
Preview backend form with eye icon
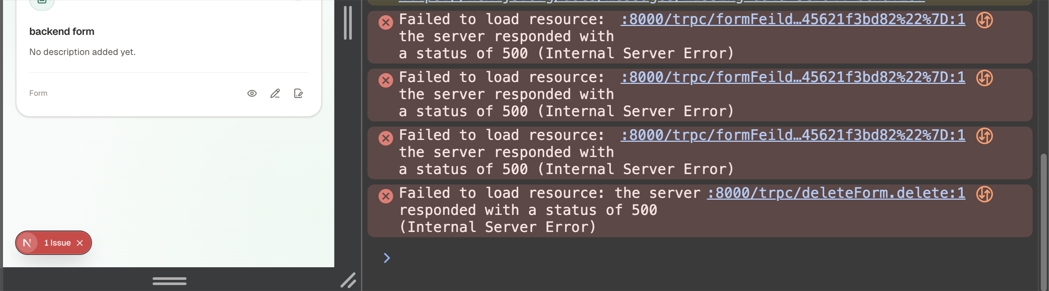click(252, 94)
